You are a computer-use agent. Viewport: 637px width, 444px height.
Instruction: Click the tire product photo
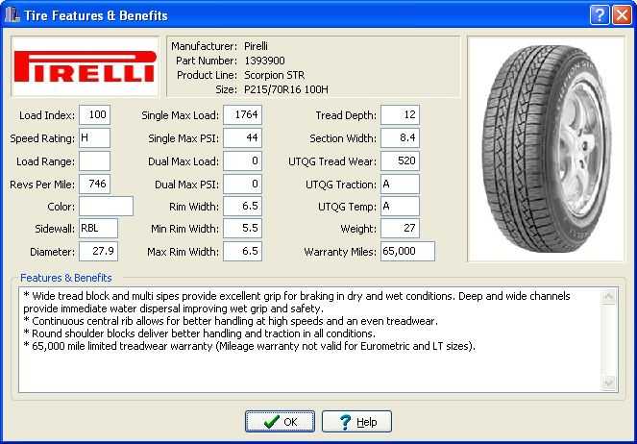[544, 149]
